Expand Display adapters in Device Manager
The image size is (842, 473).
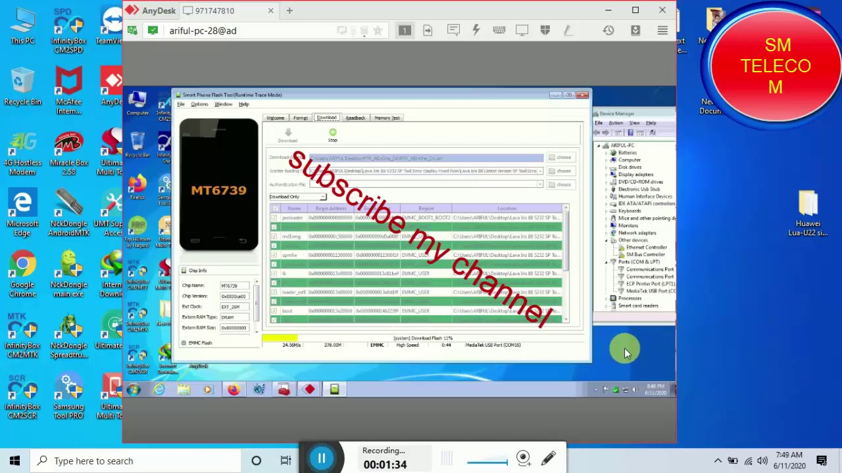pos(607,174)
